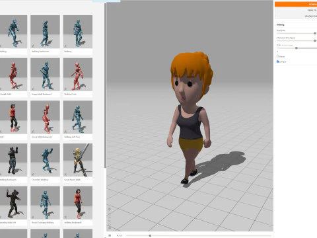Click the frame counter beside pause button
The width and height of the screenshot is (317, 238).
120,235
